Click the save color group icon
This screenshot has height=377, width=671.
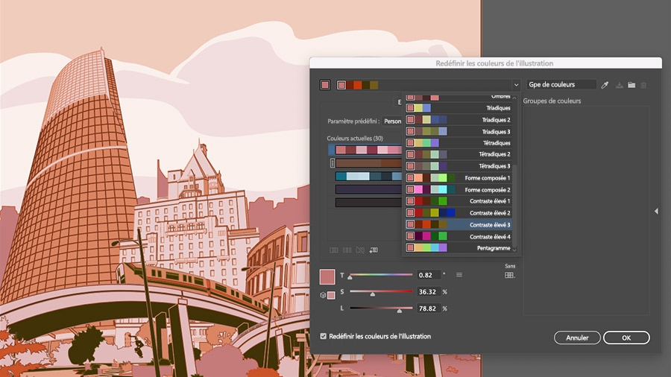pyautogui.click(x=620, y=85)
